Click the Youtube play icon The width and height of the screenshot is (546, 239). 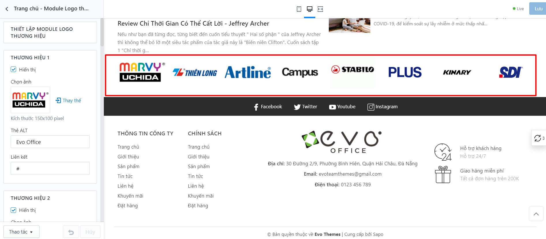[332, 107]
